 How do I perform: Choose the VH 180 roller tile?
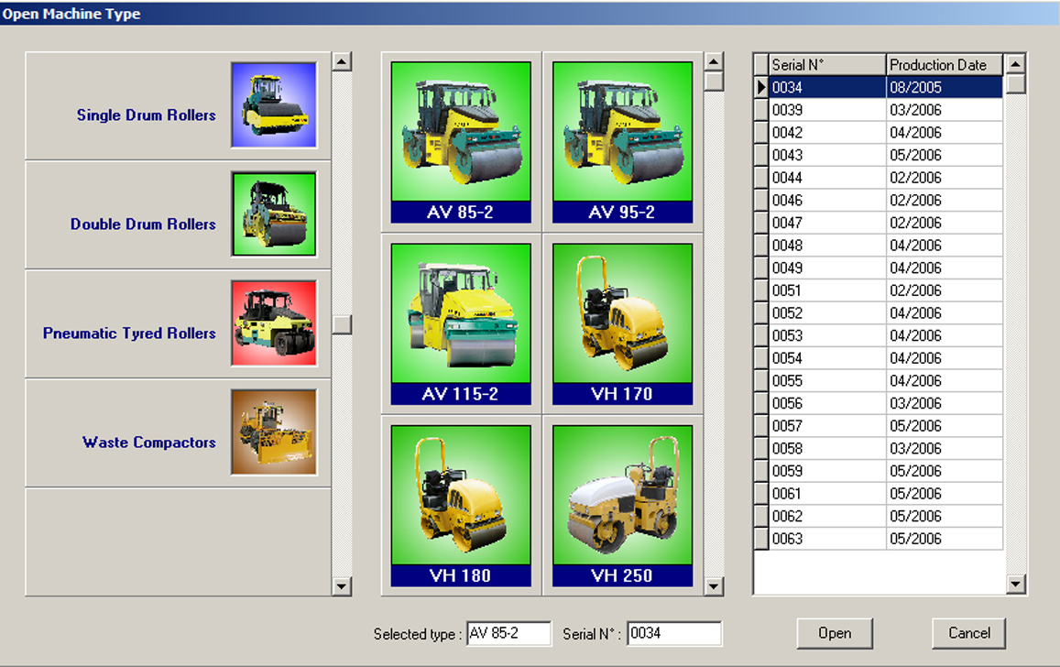461,505
